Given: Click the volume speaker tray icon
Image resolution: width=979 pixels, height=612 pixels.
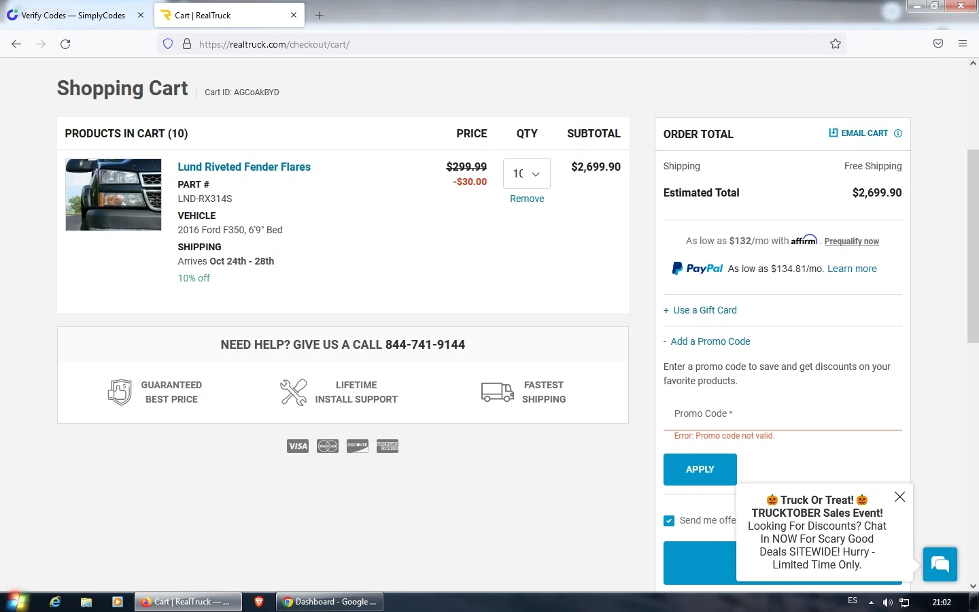Looking at the screenshot, I should pyautogui.click(x=887, y=602).
